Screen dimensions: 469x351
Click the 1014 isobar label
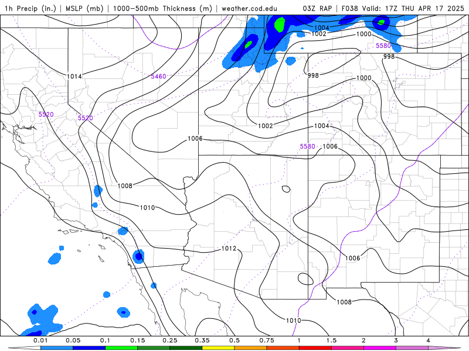[x=74, y=77]
